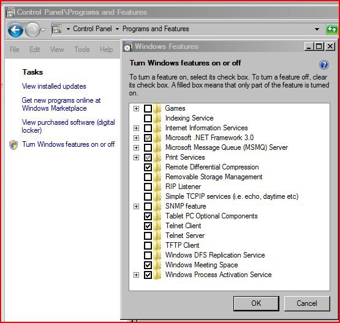
Task: Open the recent pages arrow beside Forward
Action: [43, 29]
